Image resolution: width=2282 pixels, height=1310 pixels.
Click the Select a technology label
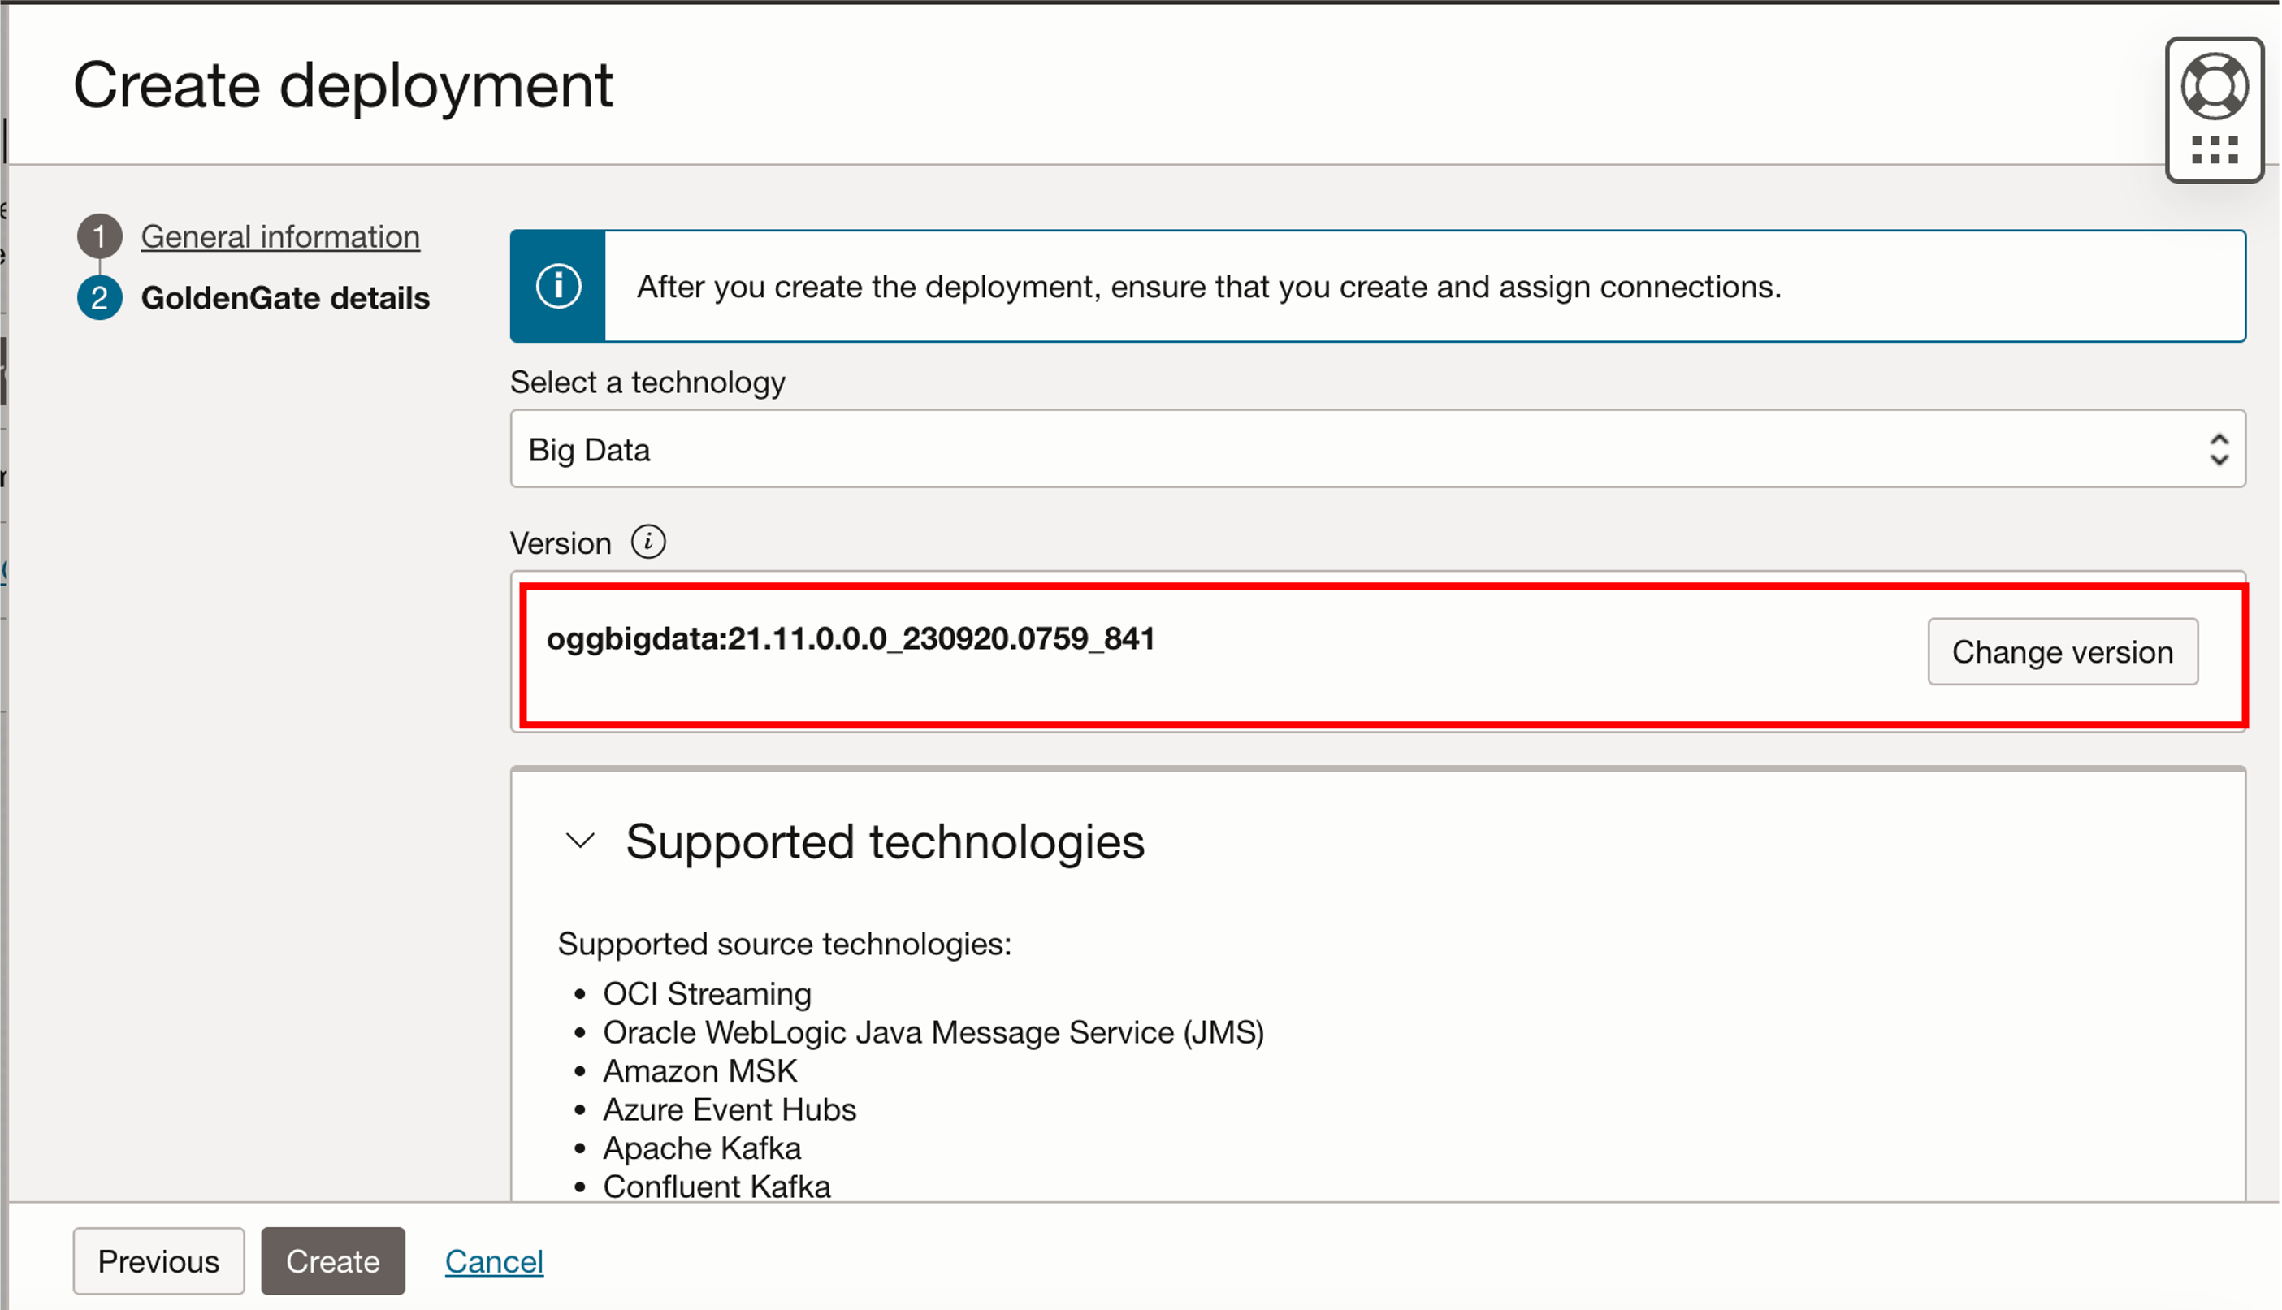pos(648,383)
